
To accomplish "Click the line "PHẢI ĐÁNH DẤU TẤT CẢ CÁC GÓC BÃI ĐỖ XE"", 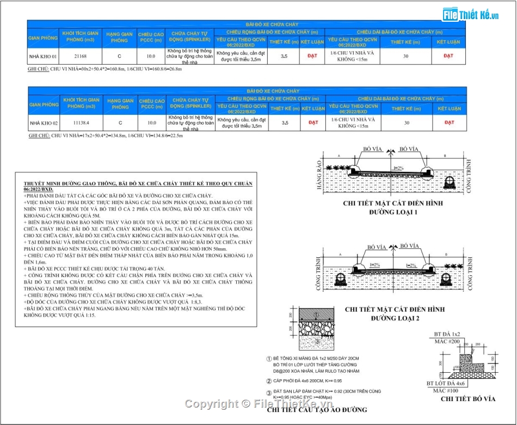I will coord(118,195).
